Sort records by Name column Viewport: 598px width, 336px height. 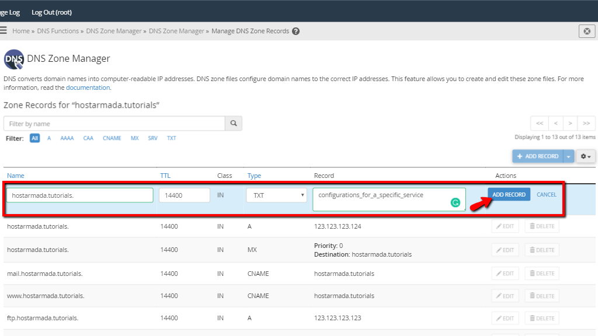[x=16, y=176]
